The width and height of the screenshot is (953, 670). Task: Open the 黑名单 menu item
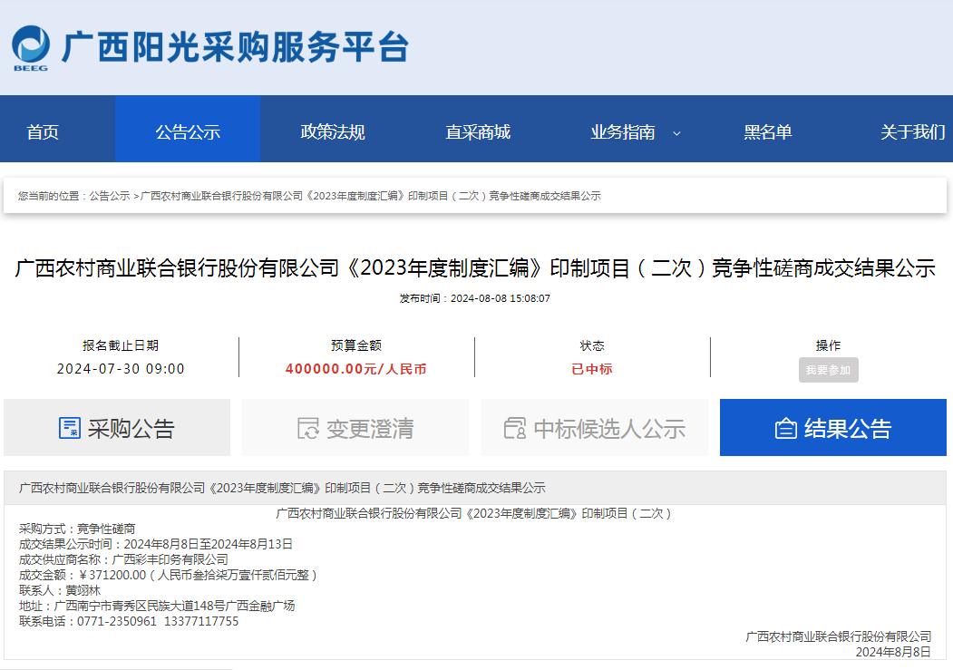pos(768,131)
